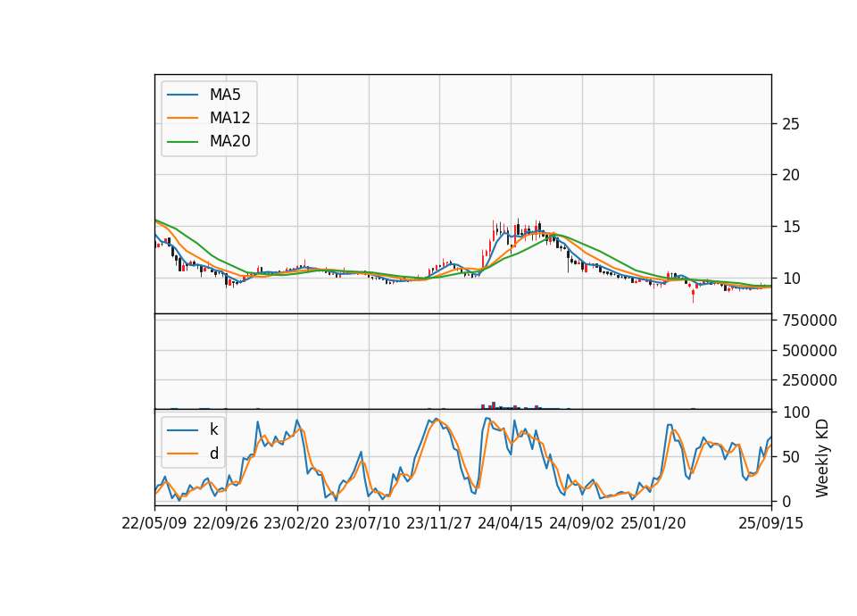
Task: Click the KD axis value 50
Action: (792, 456)
